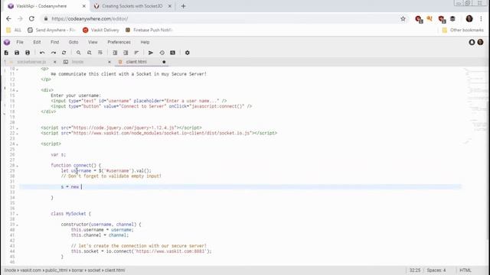Open the Firebase Push Notifi bookmark

149,30
